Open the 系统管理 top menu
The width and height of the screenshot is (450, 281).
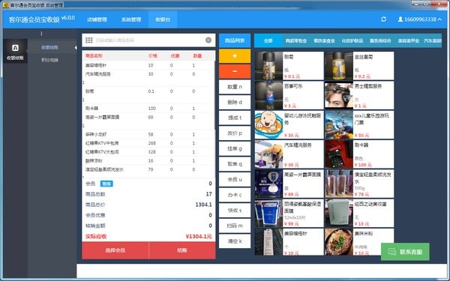[x=131, y=19]
